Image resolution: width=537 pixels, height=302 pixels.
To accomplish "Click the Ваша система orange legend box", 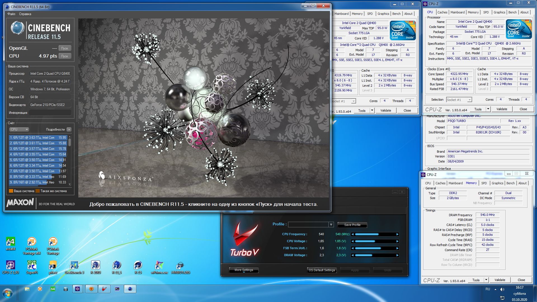I will click(x=11, y=191).
